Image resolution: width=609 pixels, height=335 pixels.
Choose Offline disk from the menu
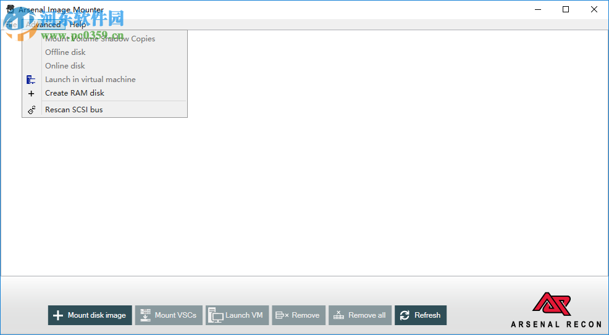point(105,52)
